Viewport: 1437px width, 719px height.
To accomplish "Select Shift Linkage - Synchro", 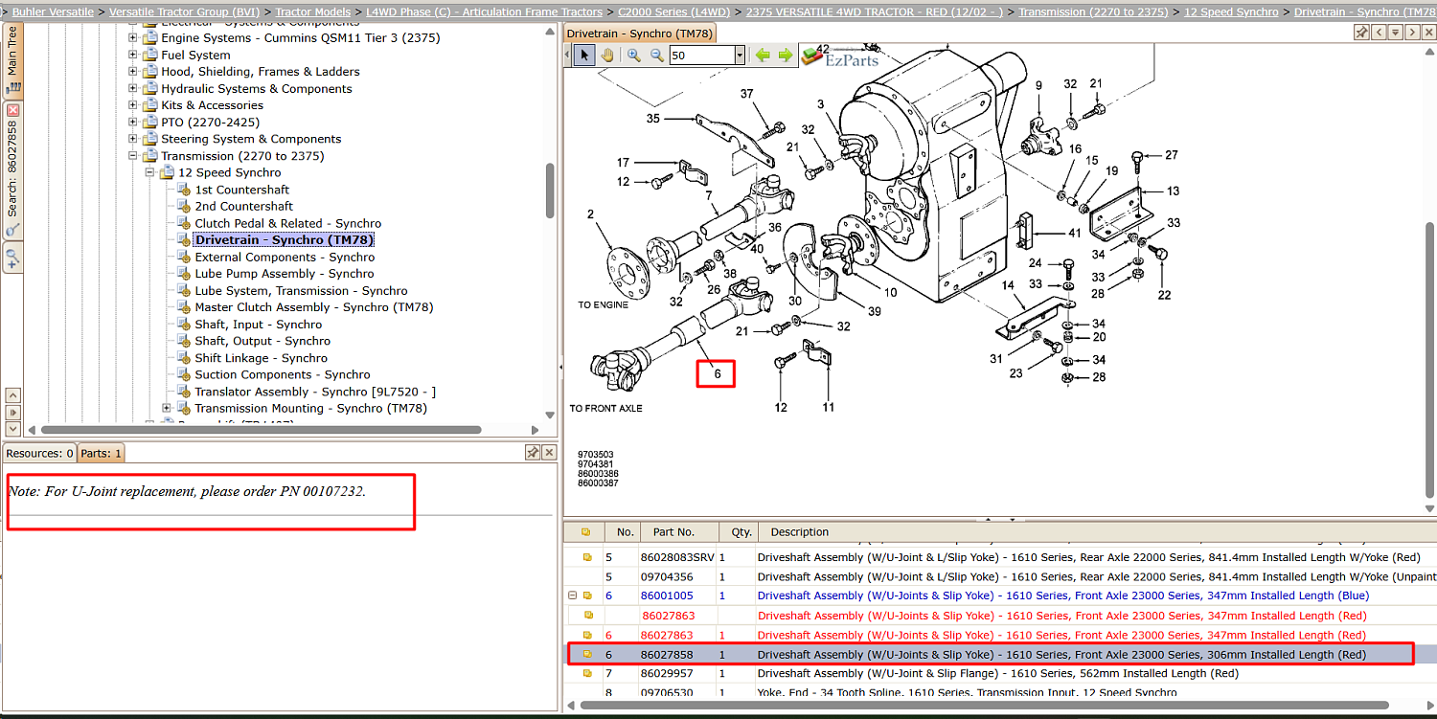I will tap(262, 358).
